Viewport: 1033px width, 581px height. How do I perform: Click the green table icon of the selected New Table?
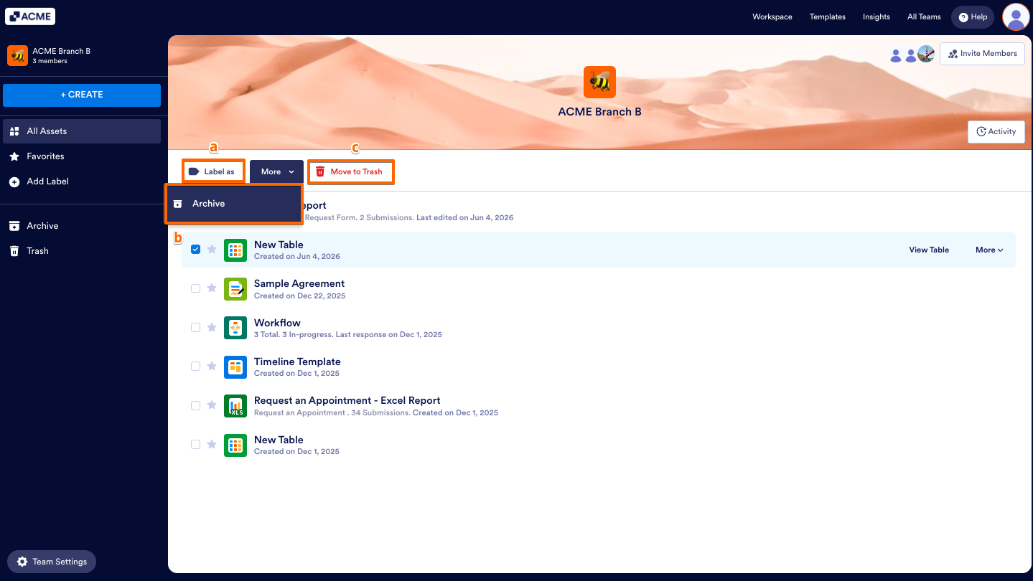tap(235, 250)
